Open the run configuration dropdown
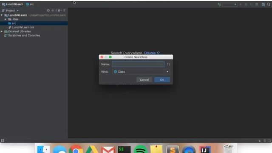 pyautogui.click(x=229, y=4)
